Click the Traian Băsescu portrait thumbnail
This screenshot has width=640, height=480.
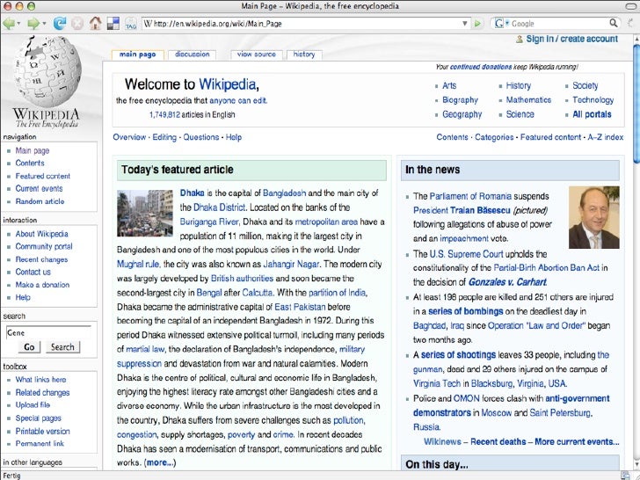594,217
